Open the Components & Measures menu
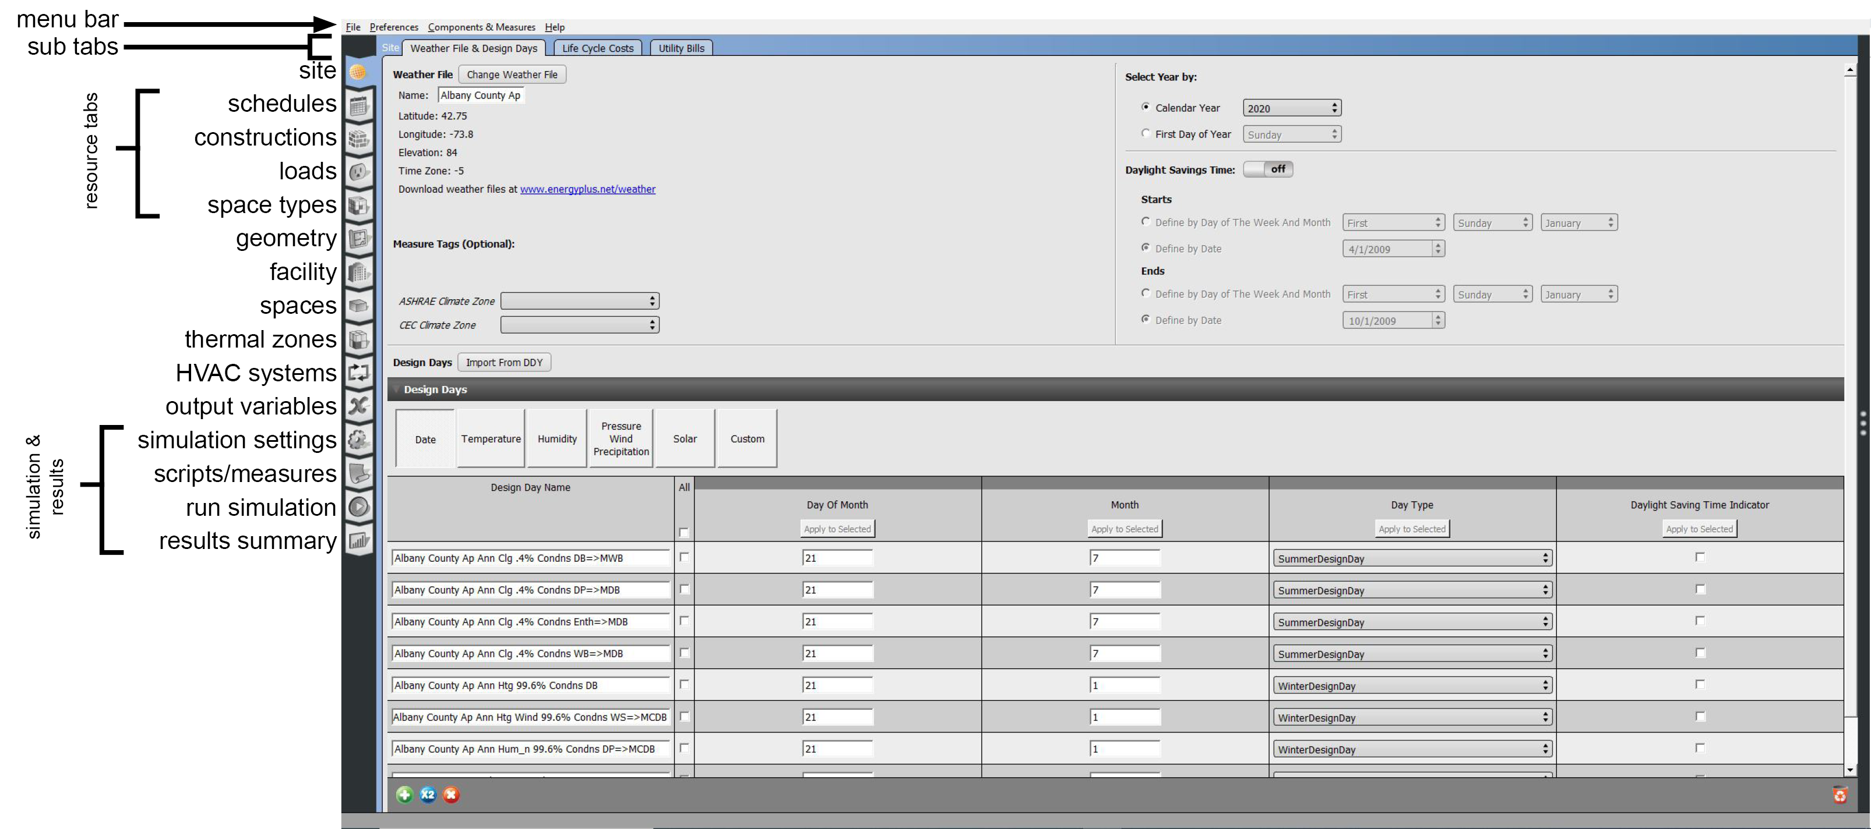The width and height of the screenshot is (1871, 829). pyautogui.click(x=481, y=27)
